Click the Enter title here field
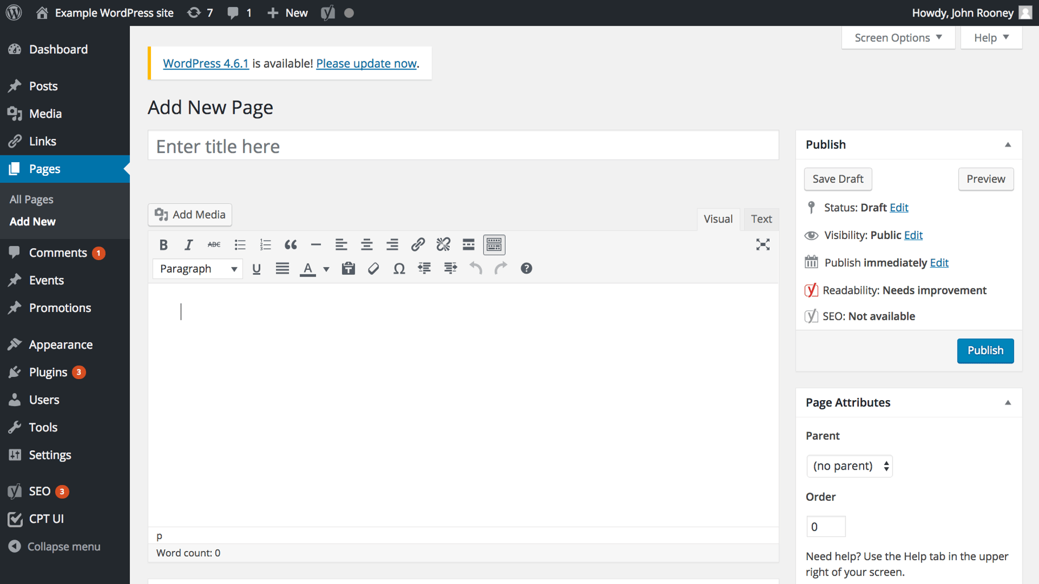 [x=462, y=146]
